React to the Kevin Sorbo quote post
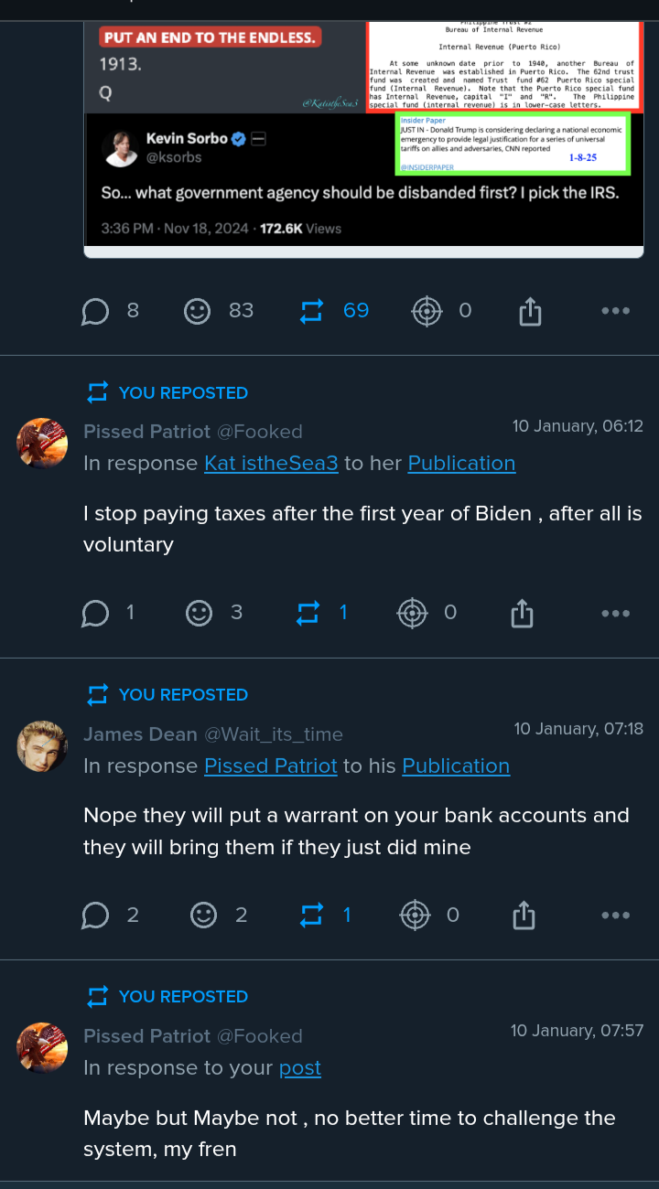The width and height of the screenshot is (659, 1189). coord(197,312)
